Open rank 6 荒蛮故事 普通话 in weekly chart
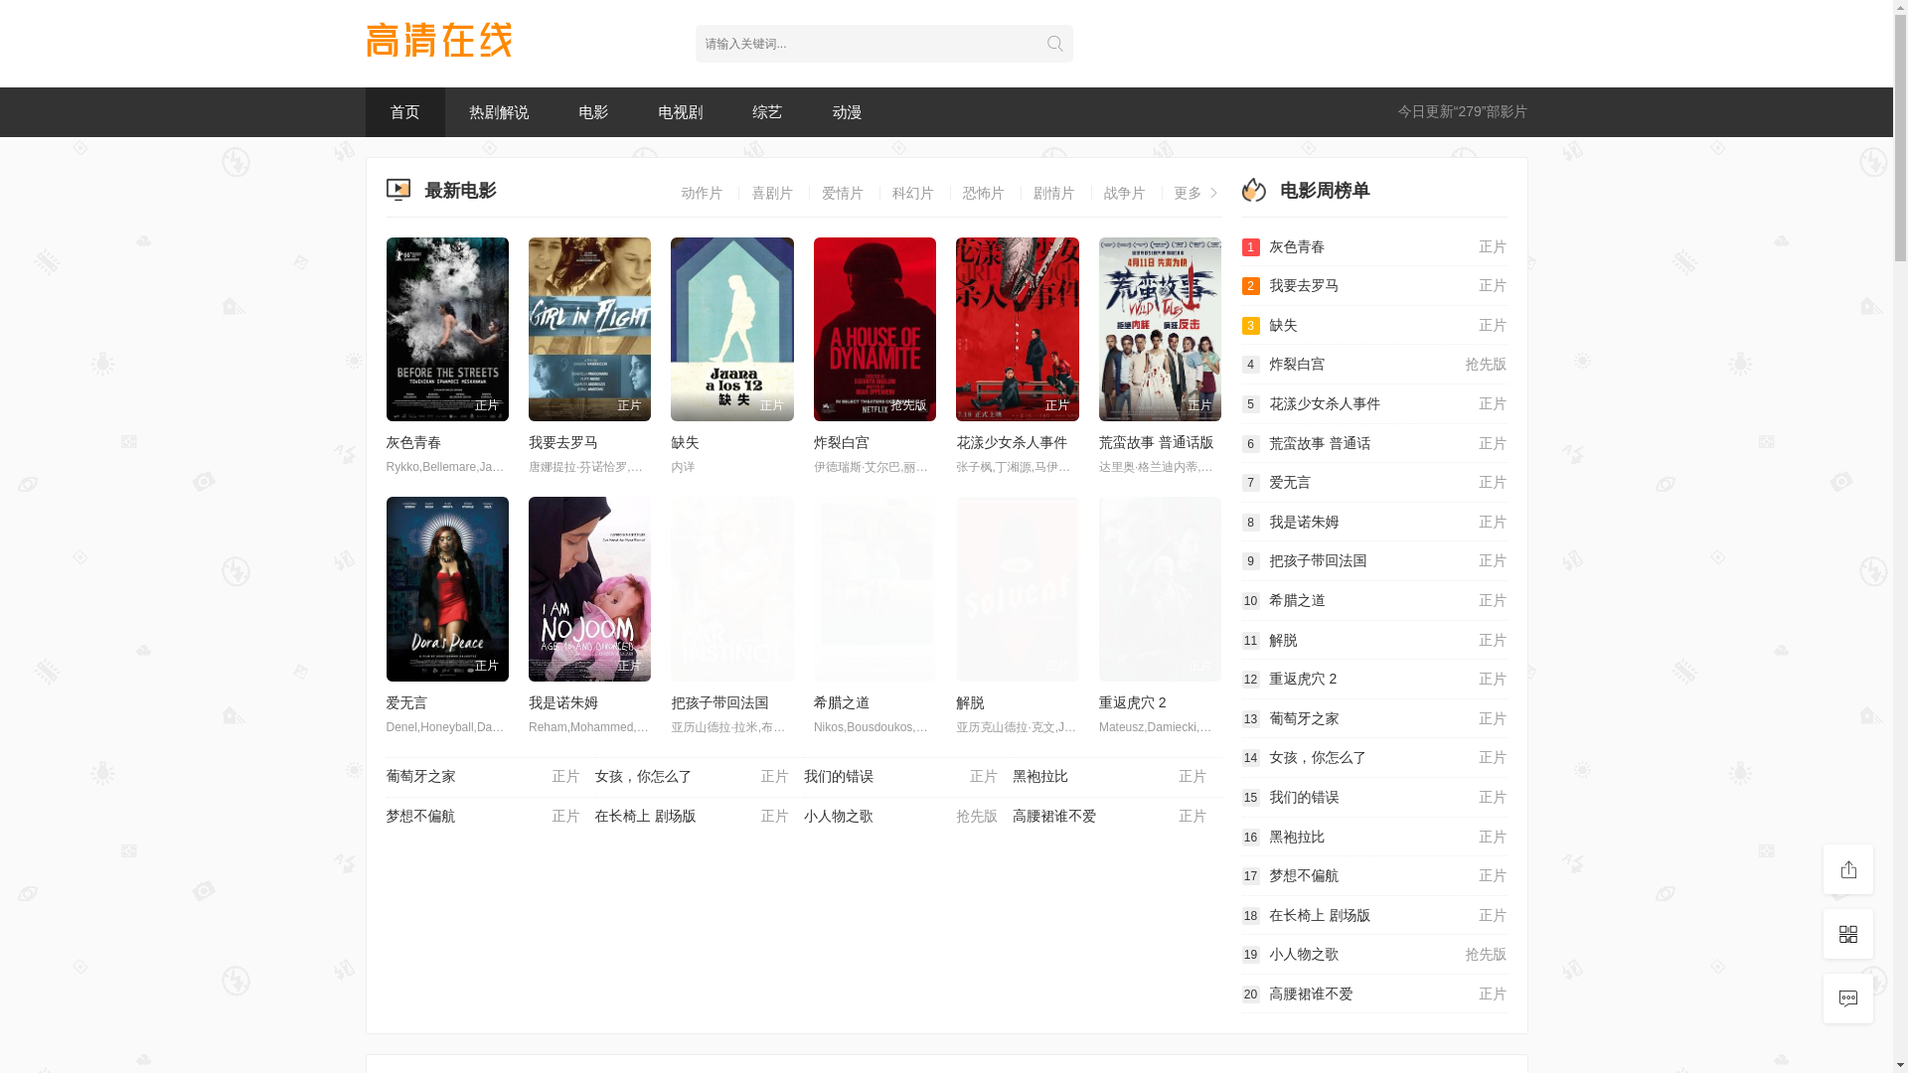 click(x=1374, y=443)
